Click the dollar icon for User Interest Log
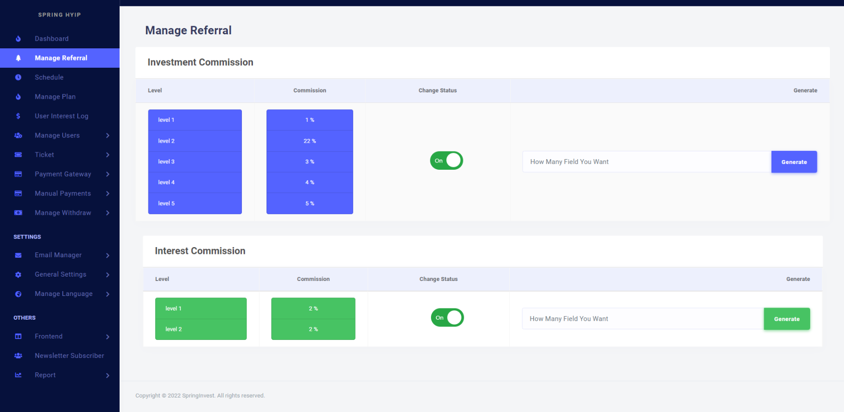The image size is (844, 412). point(18,116)
